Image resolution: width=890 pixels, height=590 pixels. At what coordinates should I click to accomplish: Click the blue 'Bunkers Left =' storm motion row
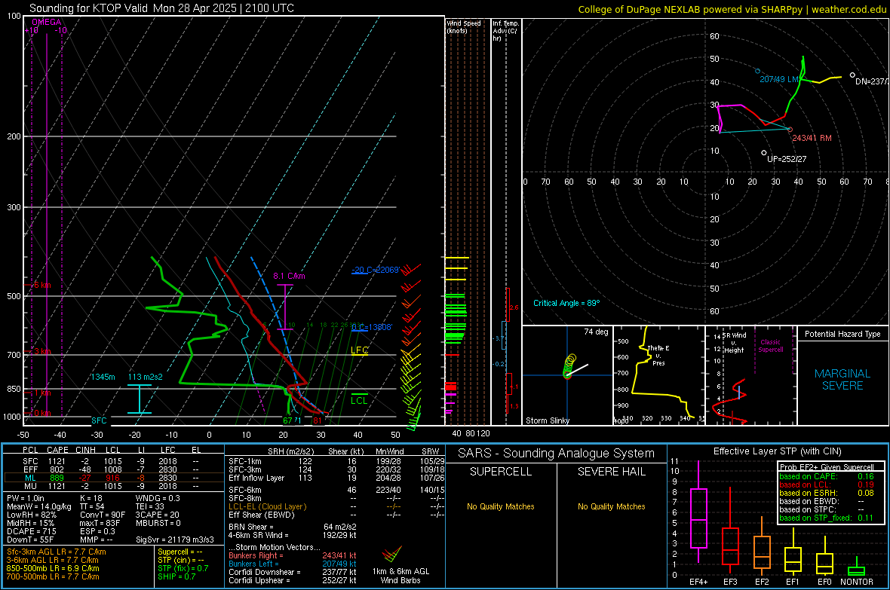pyautogui.click(x=293, y=564)
